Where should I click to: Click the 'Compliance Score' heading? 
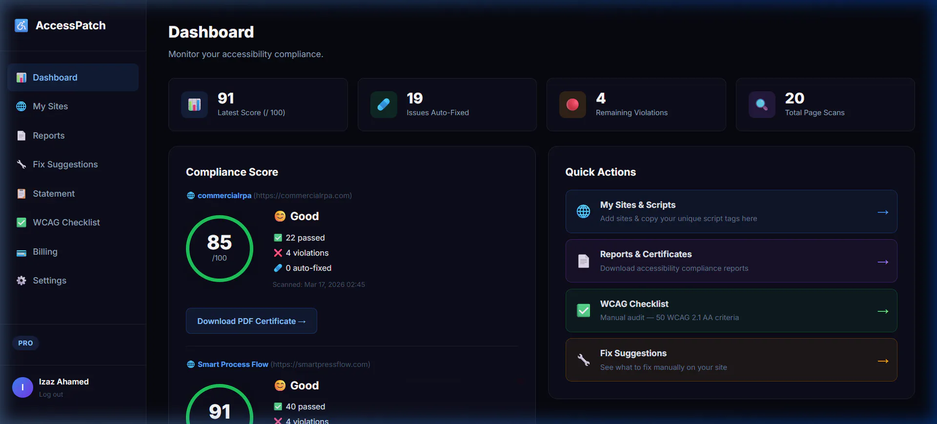(x=232, y=172)
